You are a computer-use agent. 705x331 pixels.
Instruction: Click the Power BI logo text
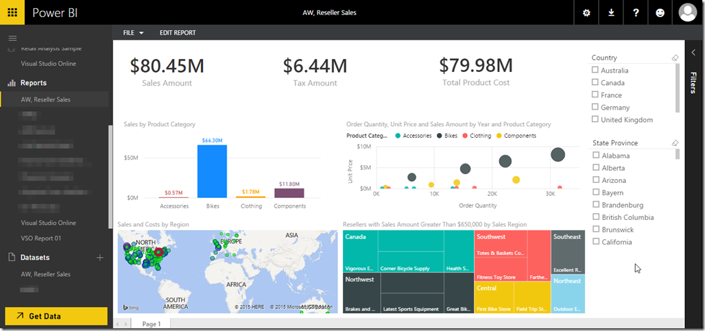pyautogui.click(x=55, y=12)
